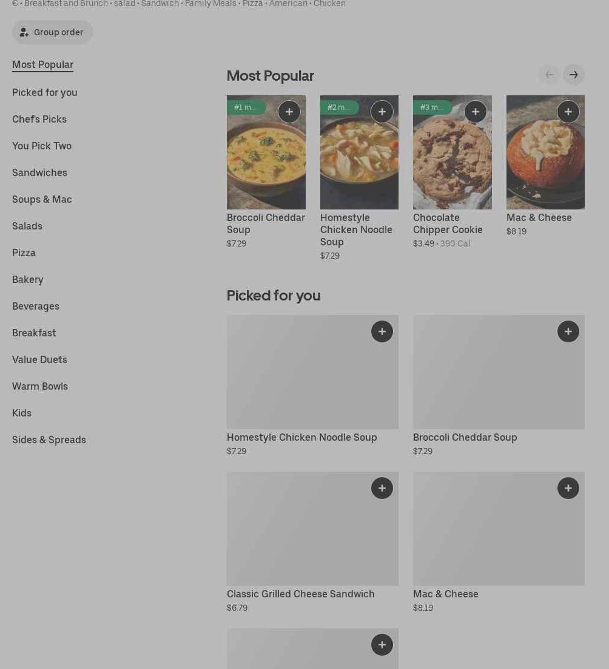Go to Bakery section
The width and height of the screenshot is (609, 669).
tap(27, 279)
